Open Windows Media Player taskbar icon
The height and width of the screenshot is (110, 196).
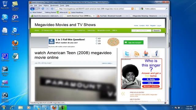point(29,108)
